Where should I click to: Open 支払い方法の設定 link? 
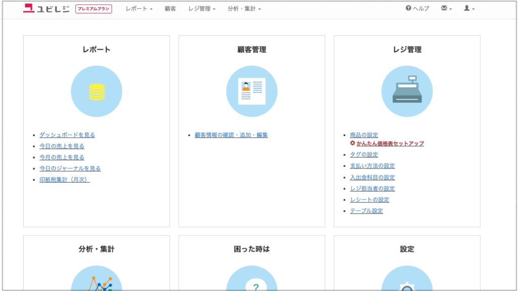[x=372, y=165]
